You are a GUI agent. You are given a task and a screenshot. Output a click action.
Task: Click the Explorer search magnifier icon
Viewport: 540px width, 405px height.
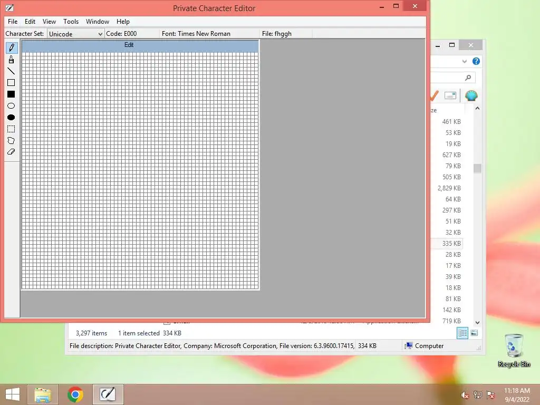coord(468,78)
